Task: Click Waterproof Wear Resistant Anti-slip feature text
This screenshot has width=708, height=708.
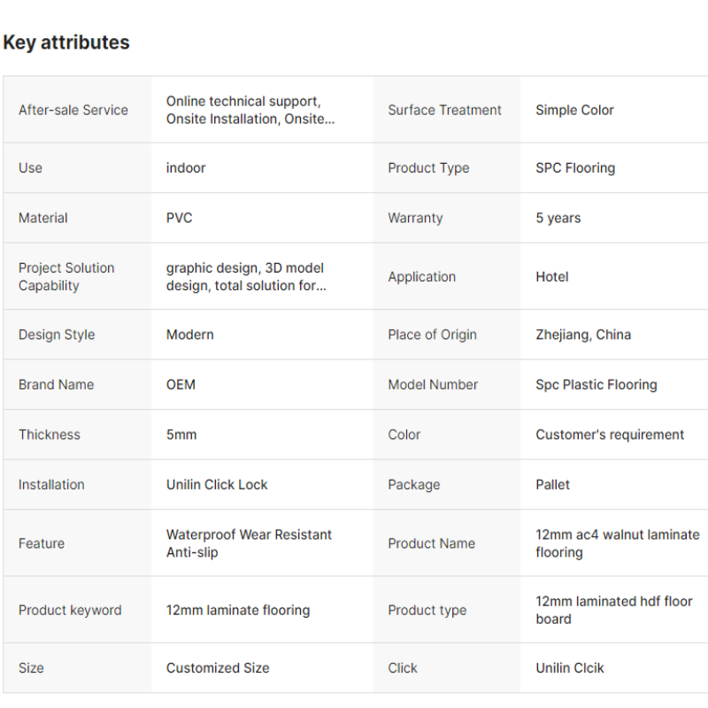Action: tap(249, 543)
